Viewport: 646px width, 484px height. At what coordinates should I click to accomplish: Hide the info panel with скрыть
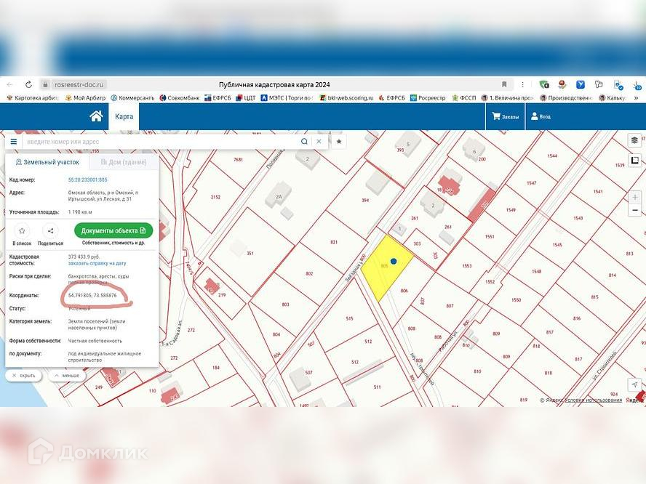click(x=23, y=375)
